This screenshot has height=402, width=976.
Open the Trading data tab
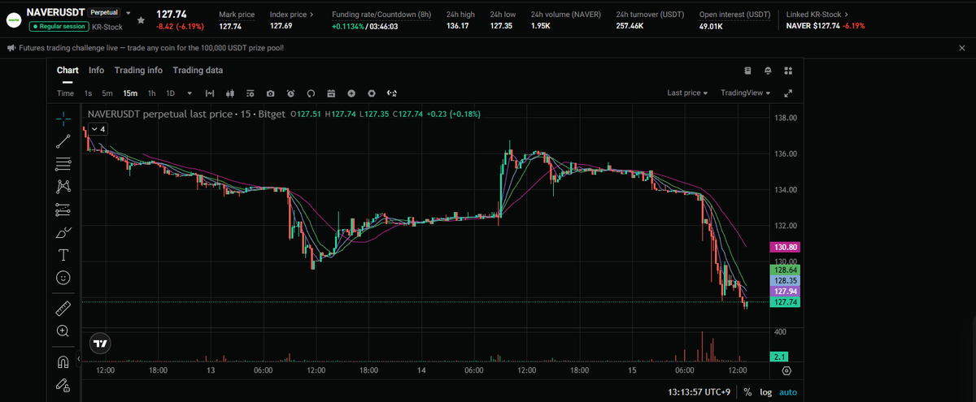pyautogui.click(x=198, y=71)
